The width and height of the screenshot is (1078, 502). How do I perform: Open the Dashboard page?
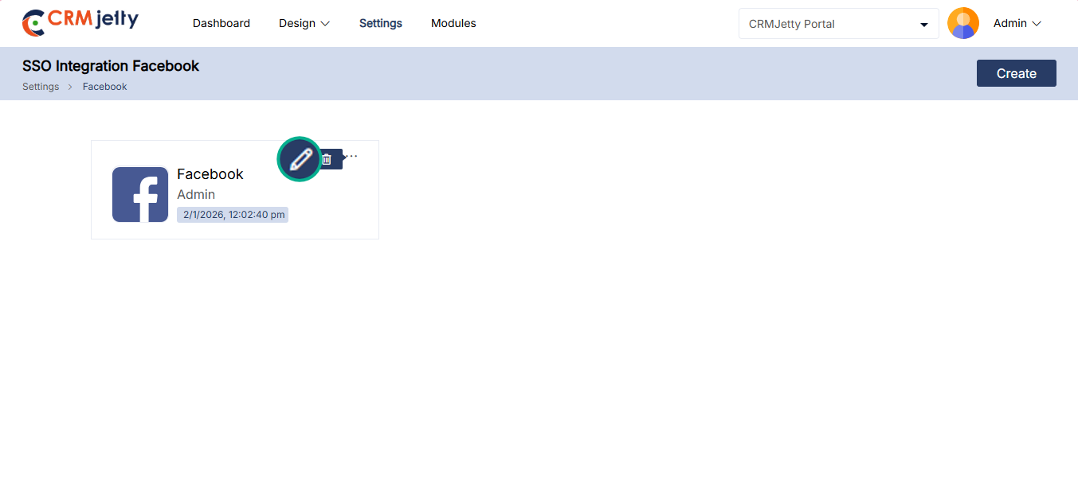pyautogui.click(x=221, y=24)
